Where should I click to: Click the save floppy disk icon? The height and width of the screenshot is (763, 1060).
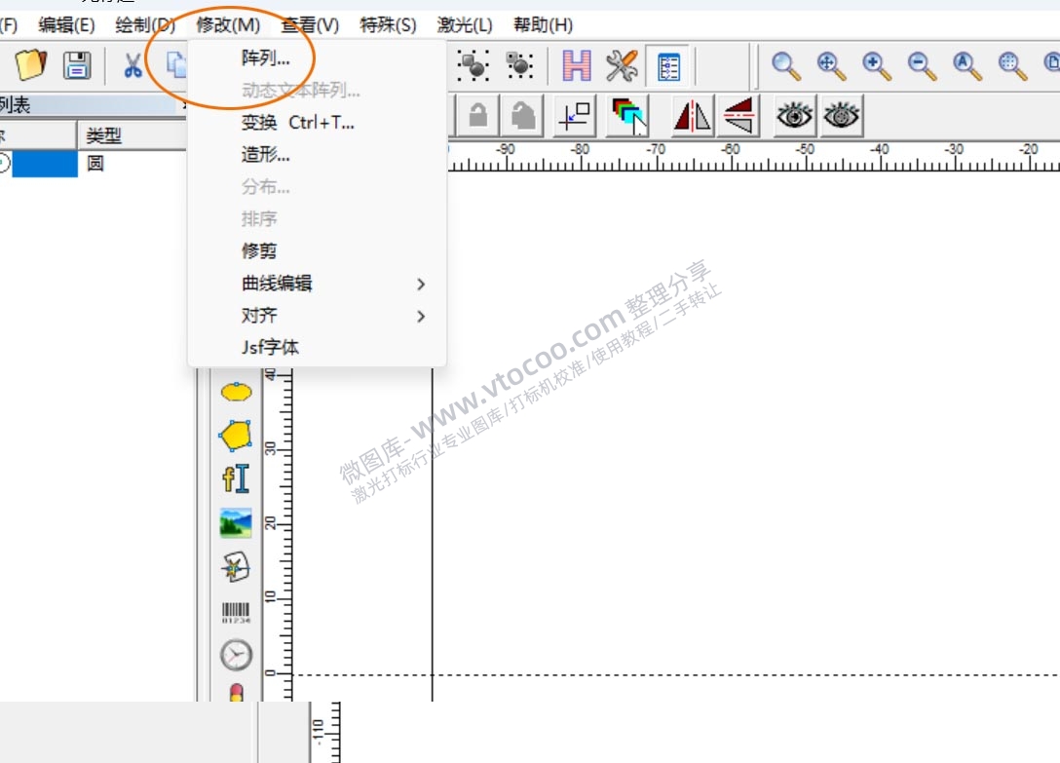77,65
